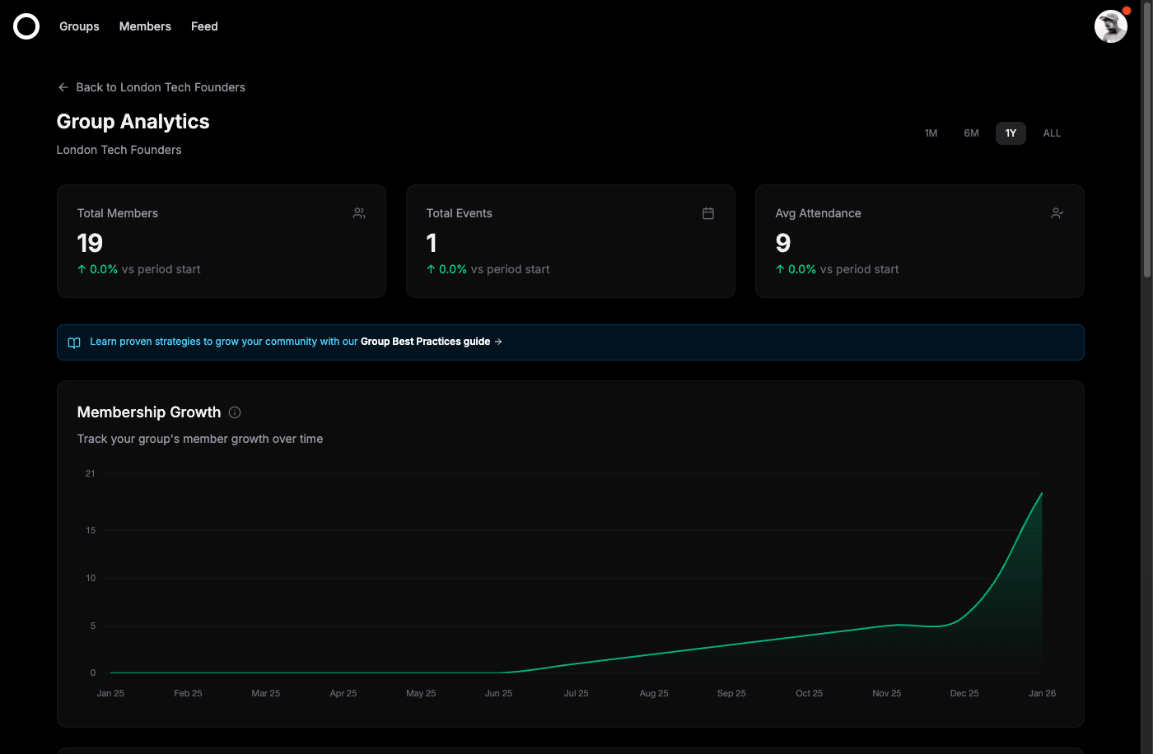
Task: Click the Total Events calendar icon
Action: 707,212
